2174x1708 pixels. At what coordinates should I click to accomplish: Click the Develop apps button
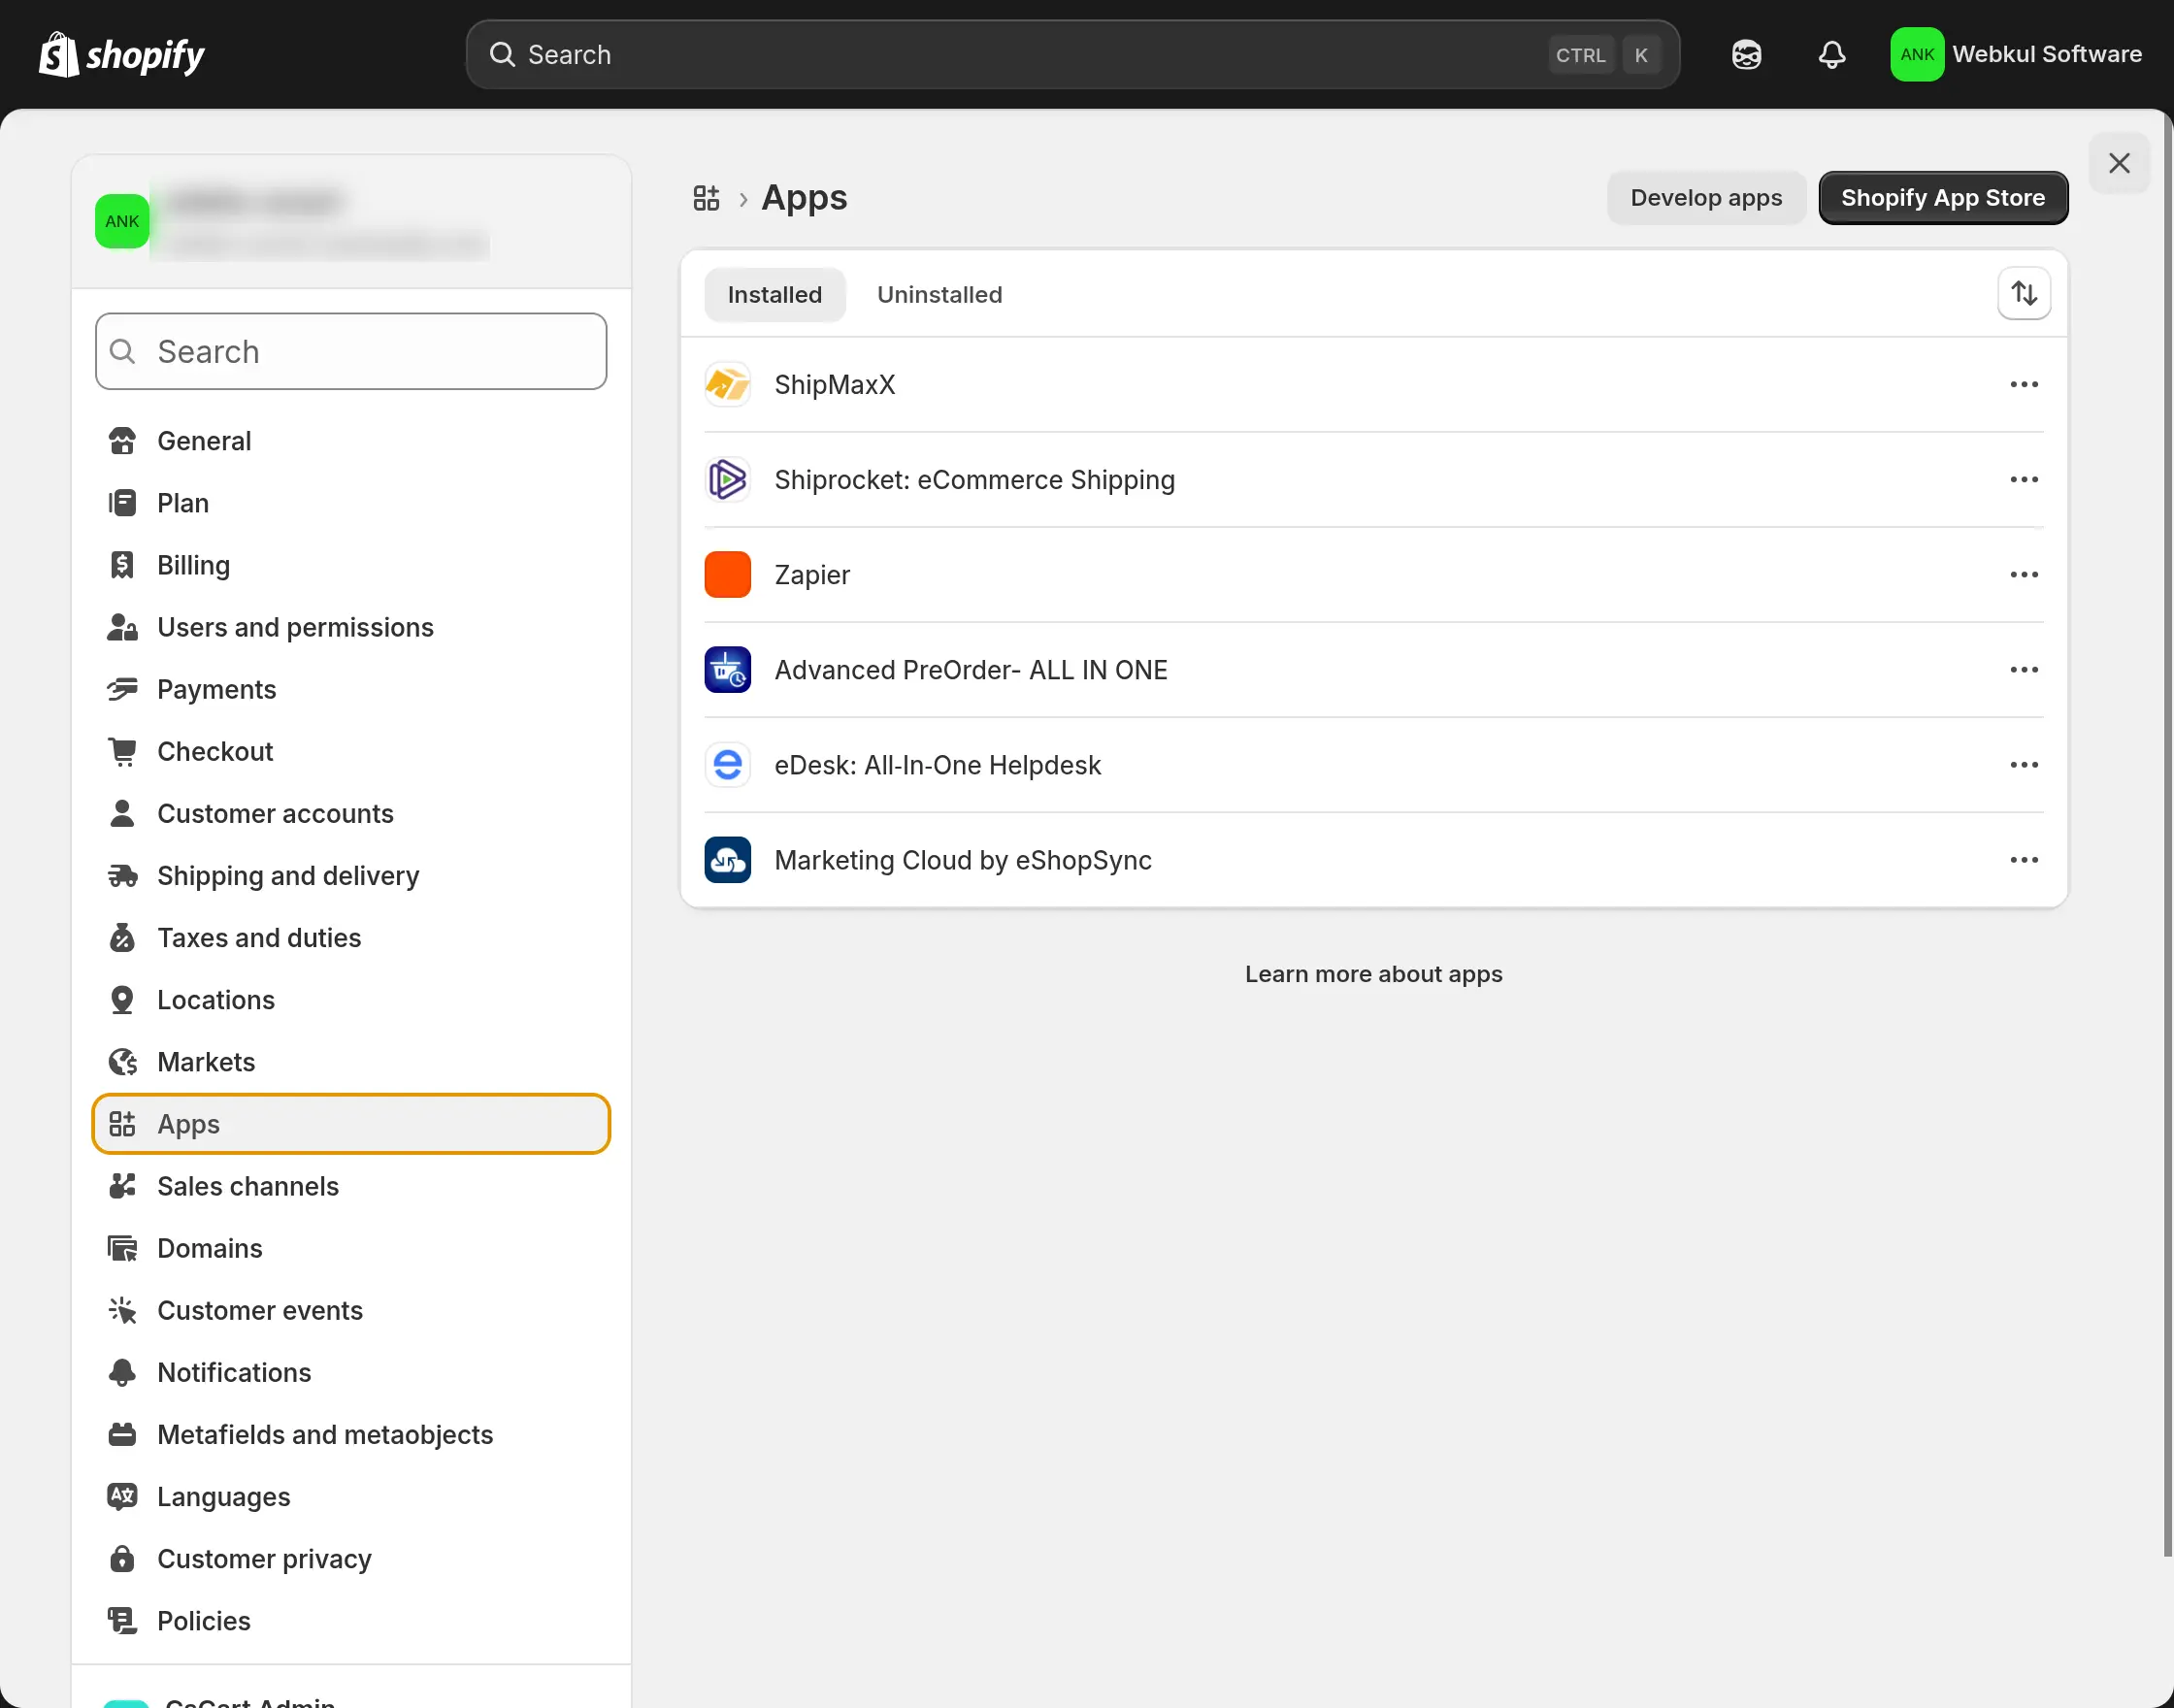coord(1705,198)
